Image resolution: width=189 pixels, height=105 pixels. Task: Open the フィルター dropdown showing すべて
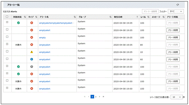tap(176, 11)
